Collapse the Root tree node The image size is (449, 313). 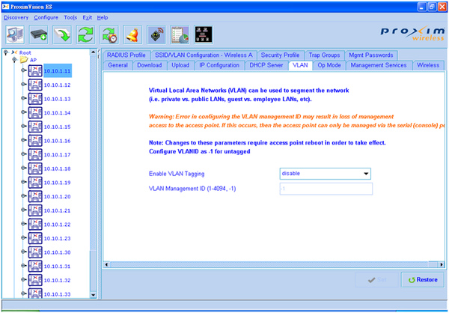(6, 52)
